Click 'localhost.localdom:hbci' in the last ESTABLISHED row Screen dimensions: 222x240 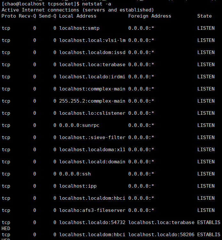tap(92, 235)
